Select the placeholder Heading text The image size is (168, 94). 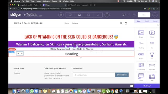point(71,54)
